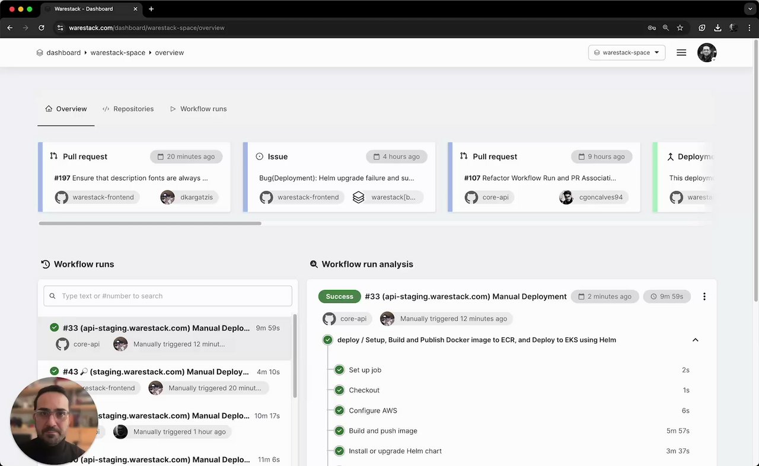This screenshot has width=759, height=466.
Task: Click Manually triggered 12 minutes ago chip in analysis
Action: pyautogui.click(x=447, y=319)
